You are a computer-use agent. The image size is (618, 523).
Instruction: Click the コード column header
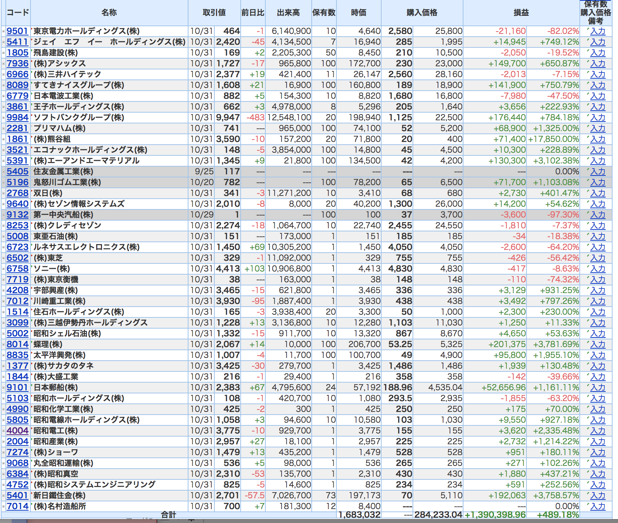(18, 13)
